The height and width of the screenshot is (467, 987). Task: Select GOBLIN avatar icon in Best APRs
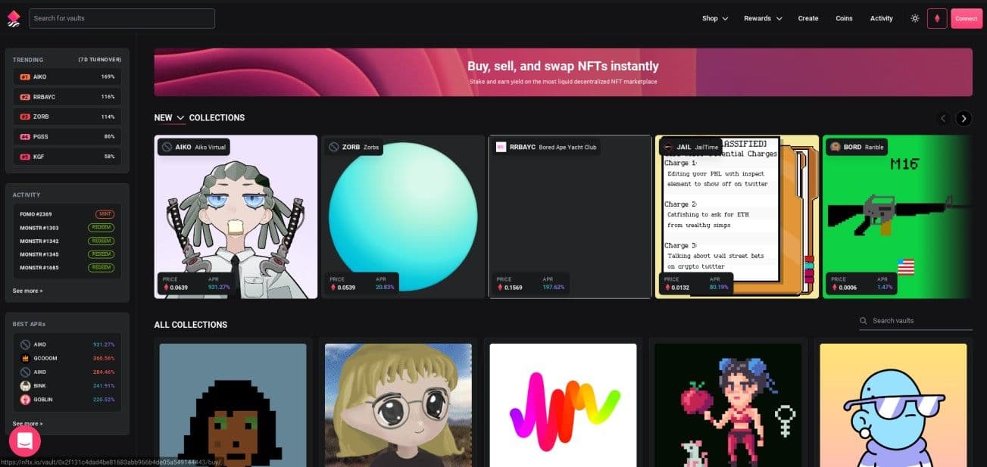coord(25,399)
